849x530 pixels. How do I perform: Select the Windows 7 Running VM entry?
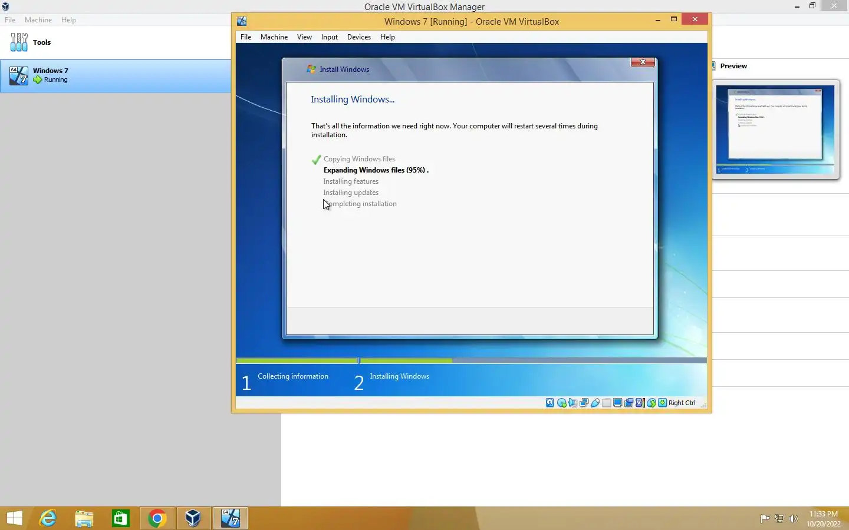click(116, 75)
